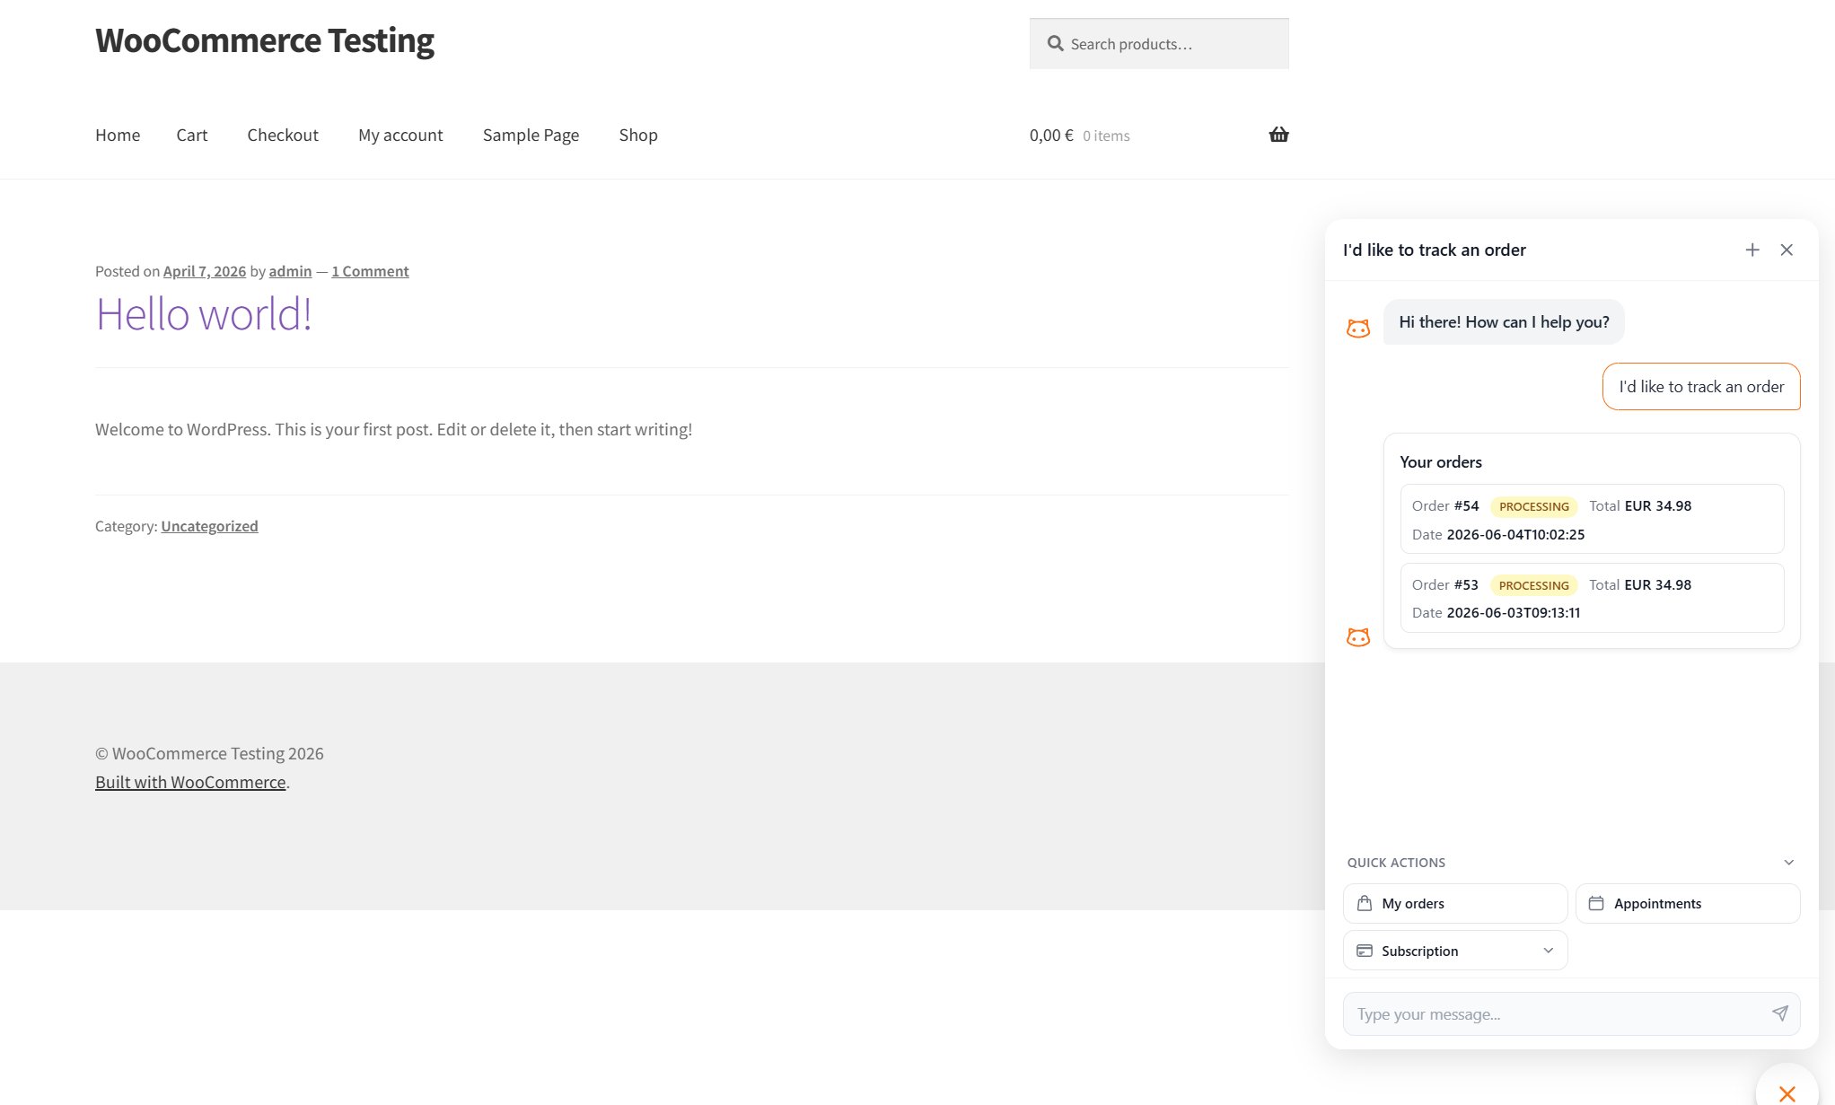Click the WooCommerce Testing site title

click(265, 40)
